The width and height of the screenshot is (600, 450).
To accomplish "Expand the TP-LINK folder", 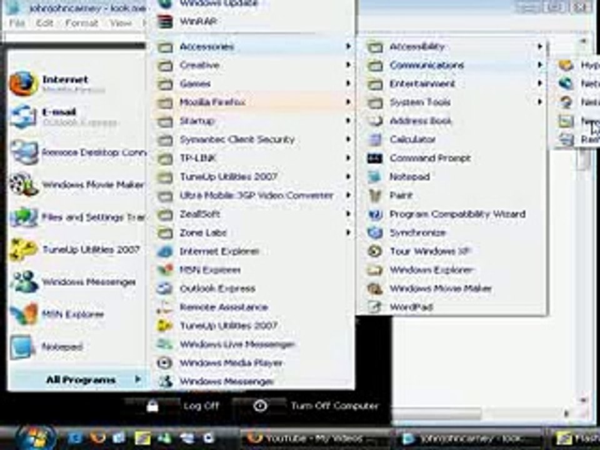I will coord(252,158).
